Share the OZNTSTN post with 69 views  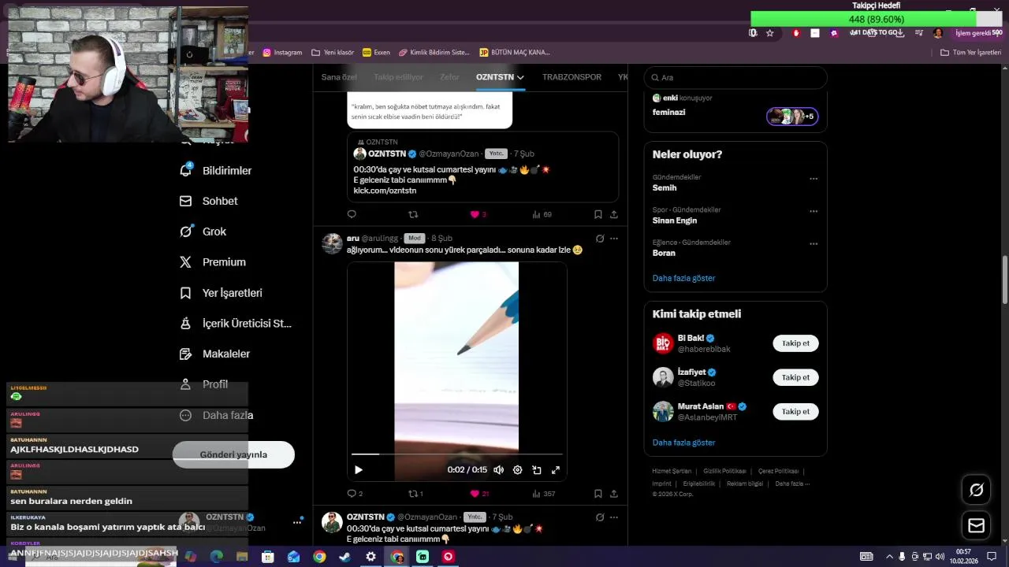613,214
